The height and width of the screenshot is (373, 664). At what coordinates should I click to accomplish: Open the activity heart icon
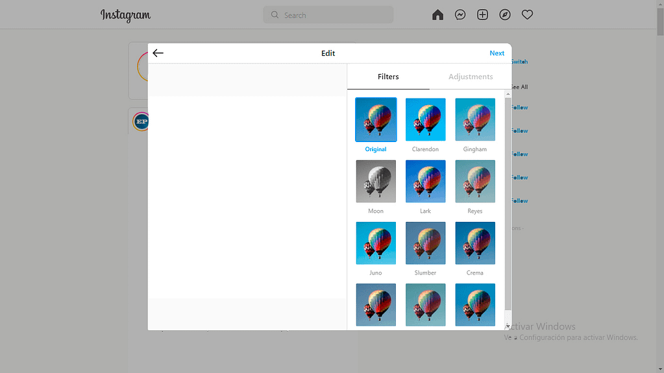(x=527, y=15)
